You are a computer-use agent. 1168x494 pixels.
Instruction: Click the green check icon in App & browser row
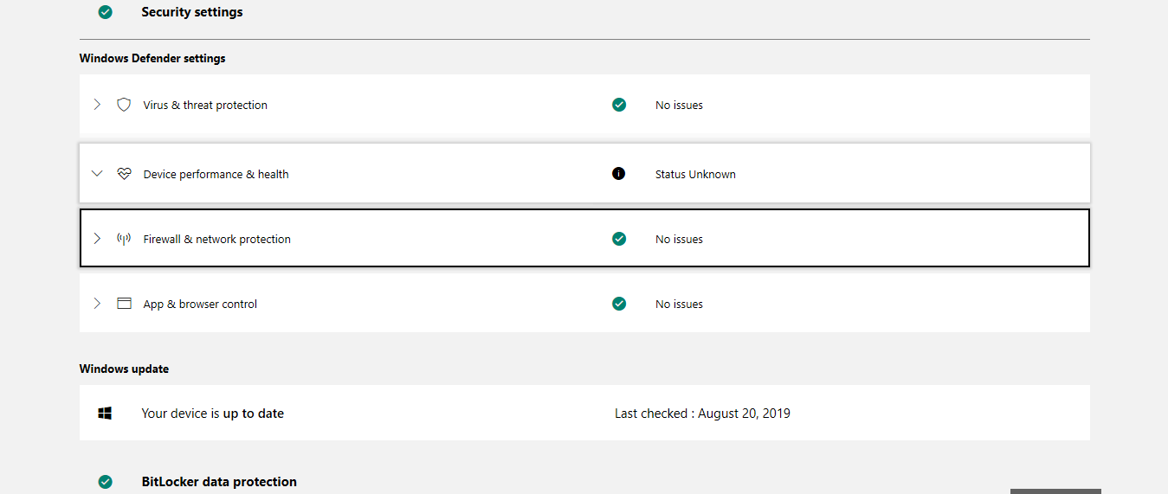tap(619, 304)
